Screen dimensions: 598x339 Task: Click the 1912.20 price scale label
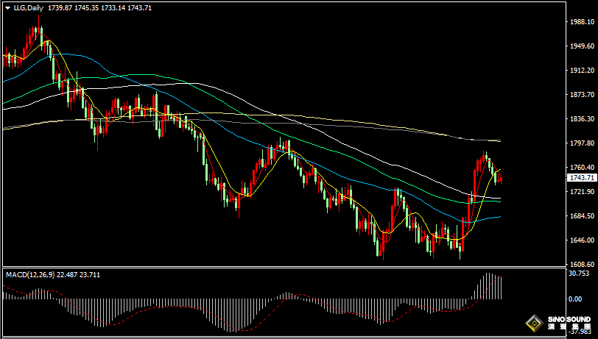click(582, 71)
